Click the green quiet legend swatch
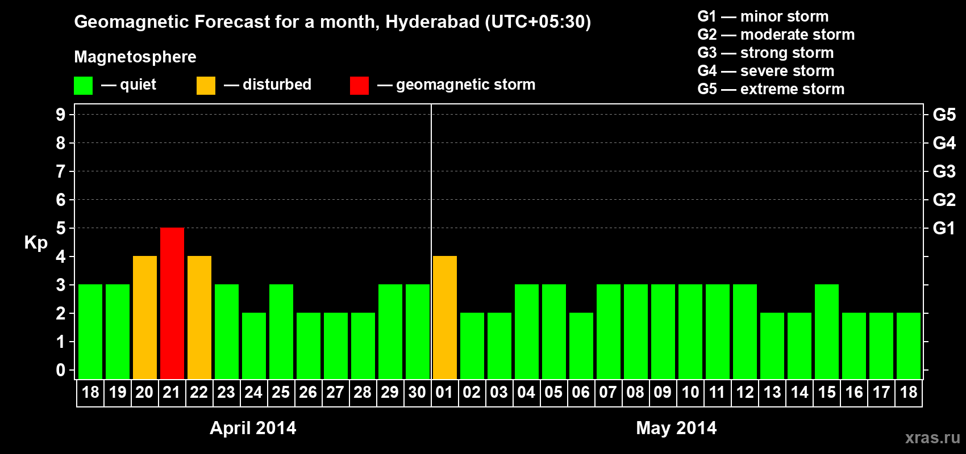 pyautogui.click(x=83, y=86)
